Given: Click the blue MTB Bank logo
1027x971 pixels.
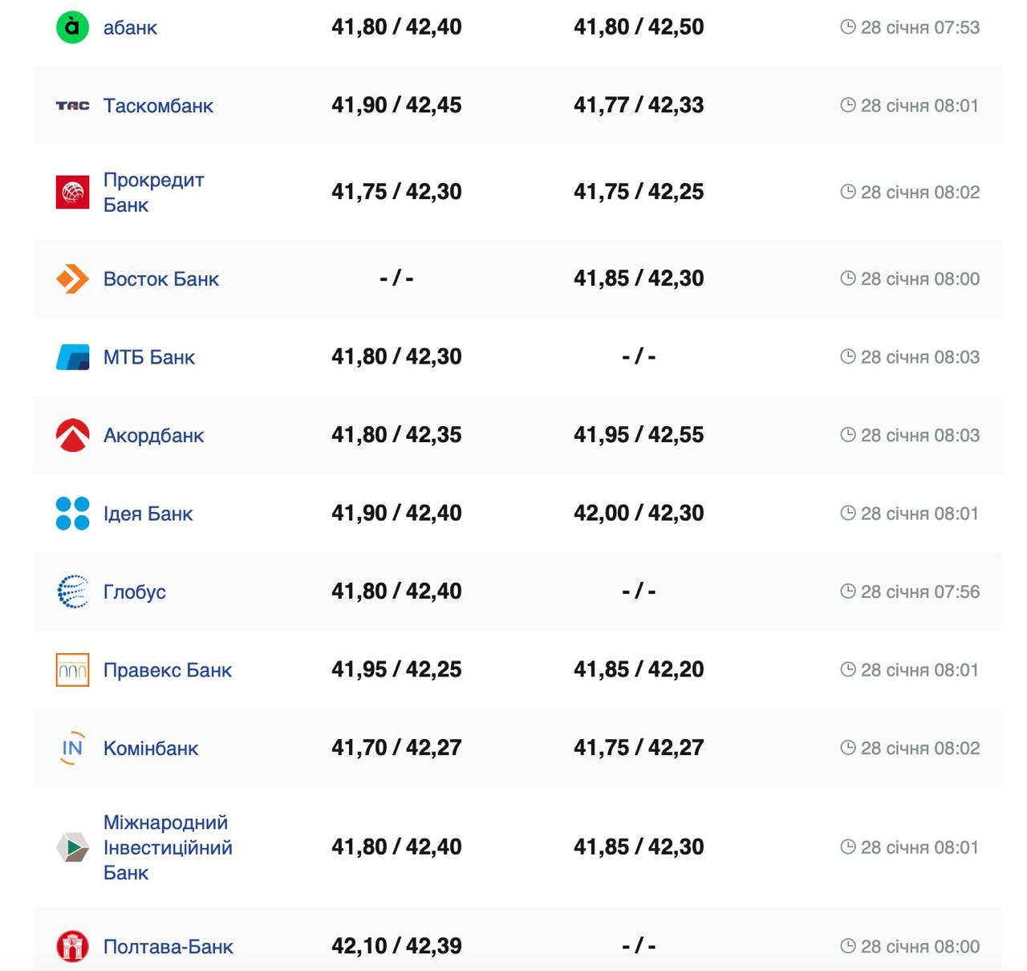Looking at the screenshot, I should click(72, 357).
